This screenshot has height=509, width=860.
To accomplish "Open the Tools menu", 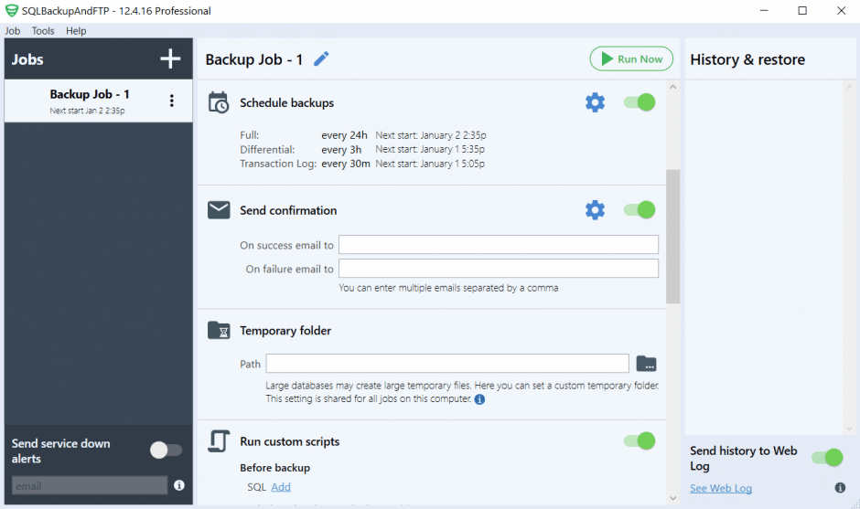I will coord(43,31).
